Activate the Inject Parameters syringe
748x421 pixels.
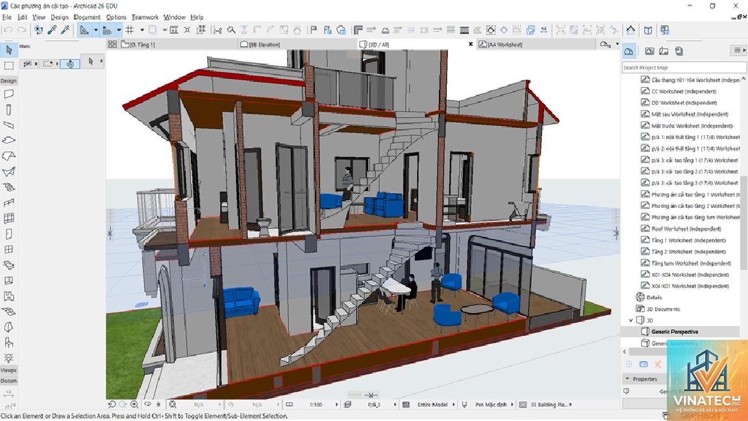click(x=66, y=30)
